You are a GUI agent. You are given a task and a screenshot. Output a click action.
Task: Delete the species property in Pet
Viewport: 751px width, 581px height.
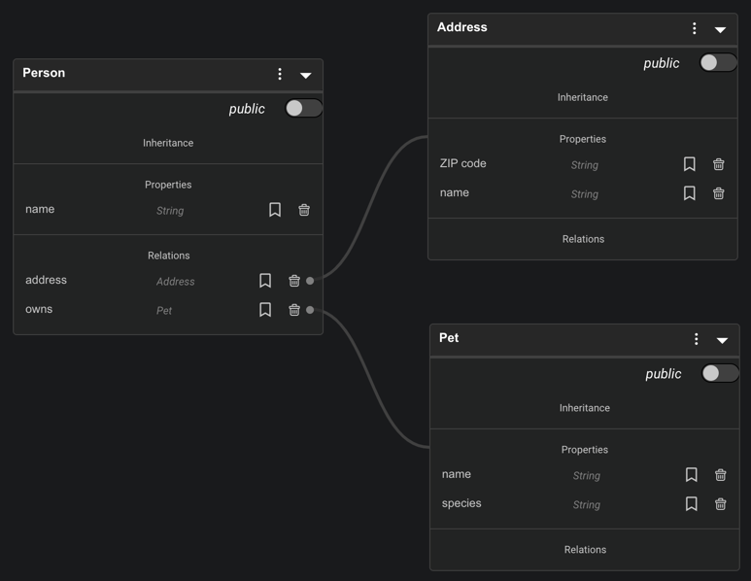point(721,504)
